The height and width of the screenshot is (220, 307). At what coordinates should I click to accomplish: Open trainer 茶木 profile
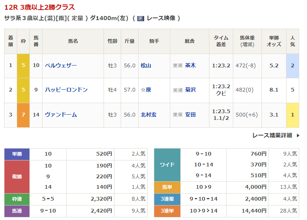click(190, 66)
